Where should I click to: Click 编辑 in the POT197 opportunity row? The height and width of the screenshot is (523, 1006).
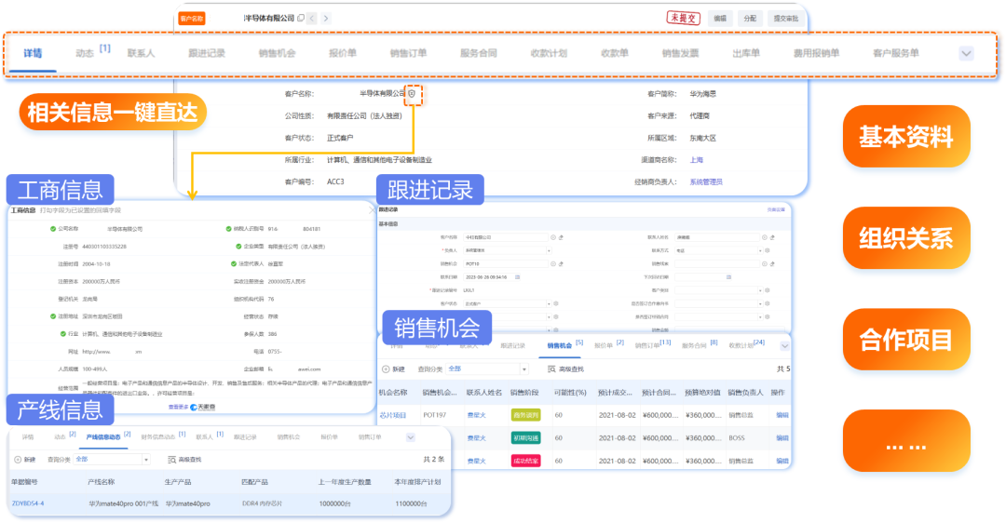(x=782, y=415)
